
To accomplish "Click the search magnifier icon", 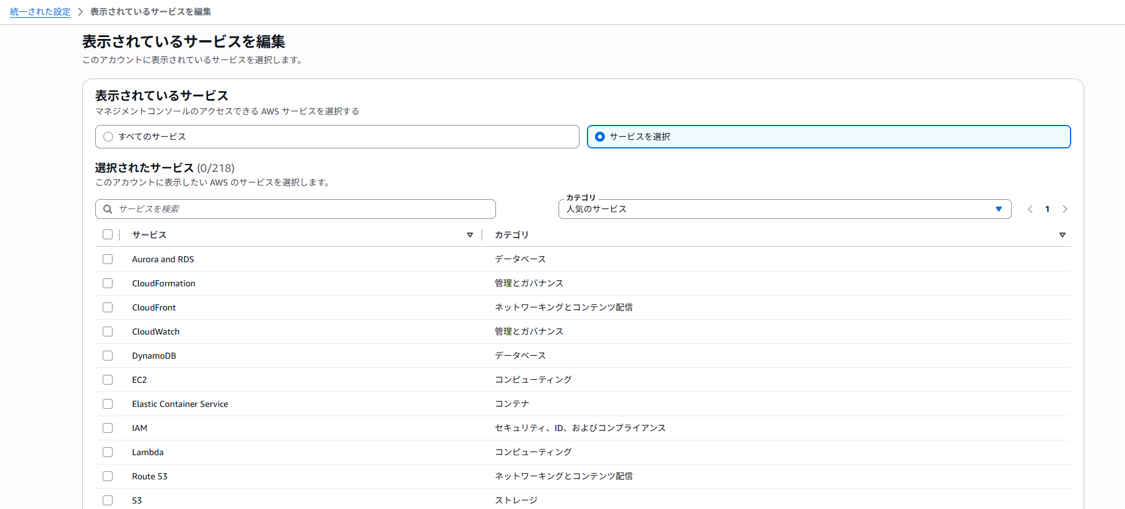I will click(x=108, y=209).
